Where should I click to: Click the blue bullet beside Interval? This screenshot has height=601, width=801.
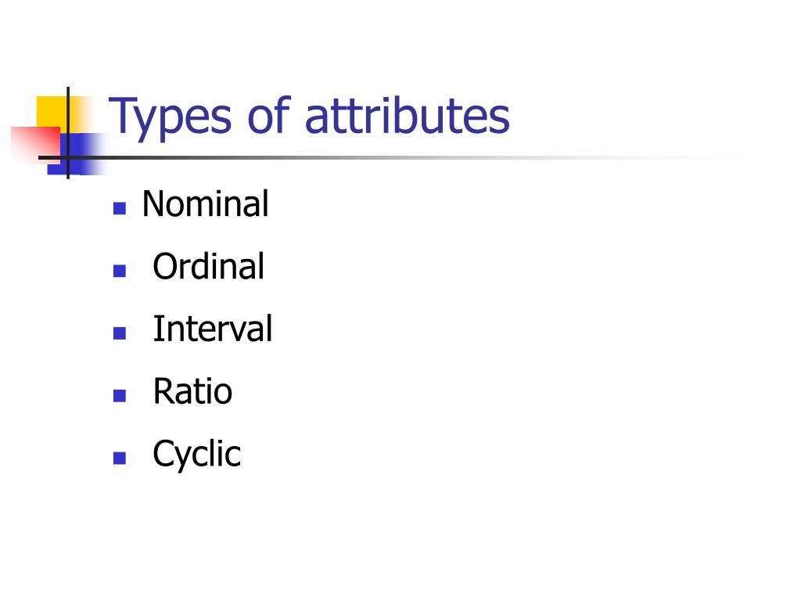coord(120,333)
